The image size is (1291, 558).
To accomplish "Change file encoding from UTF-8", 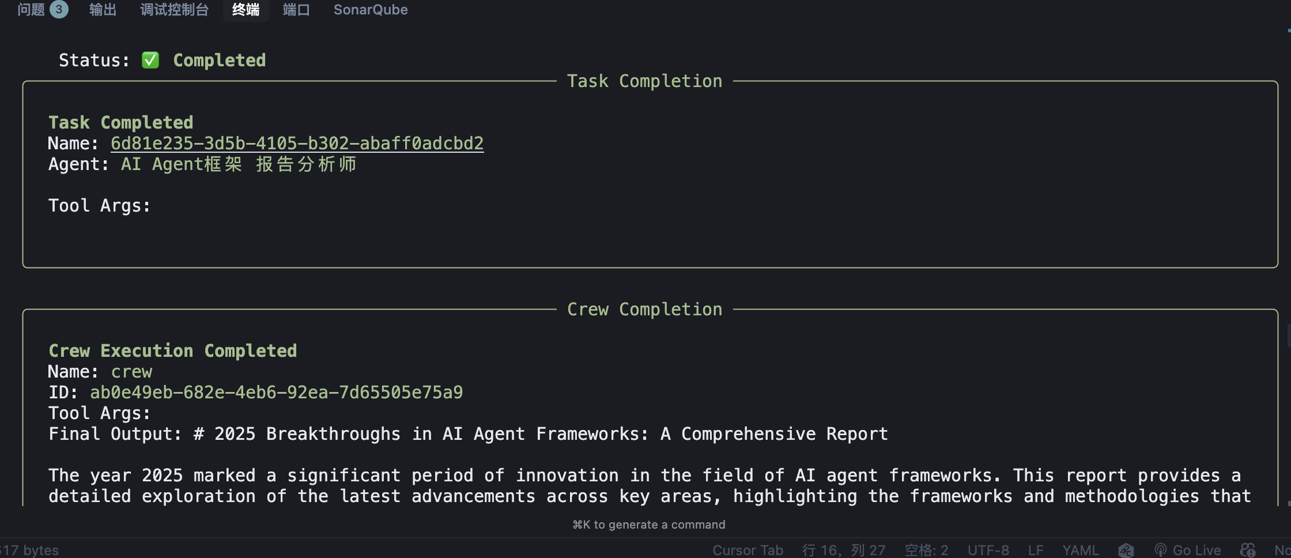I will point(988,550).
